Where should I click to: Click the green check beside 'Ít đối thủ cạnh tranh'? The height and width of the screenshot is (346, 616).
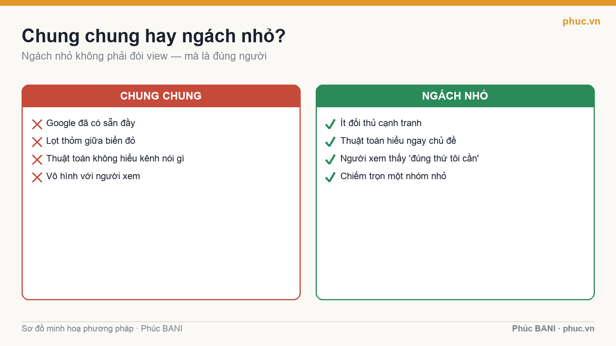click(330, 124)
